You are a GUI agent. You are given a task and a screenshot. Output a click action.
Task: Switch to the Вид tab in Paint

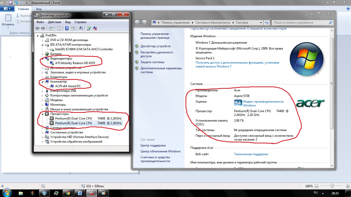coord(39,9)
